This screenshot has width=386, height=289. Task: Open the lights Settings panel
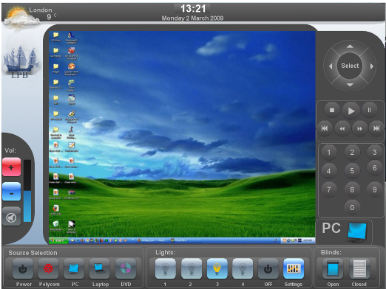click(x=294, y=268)
